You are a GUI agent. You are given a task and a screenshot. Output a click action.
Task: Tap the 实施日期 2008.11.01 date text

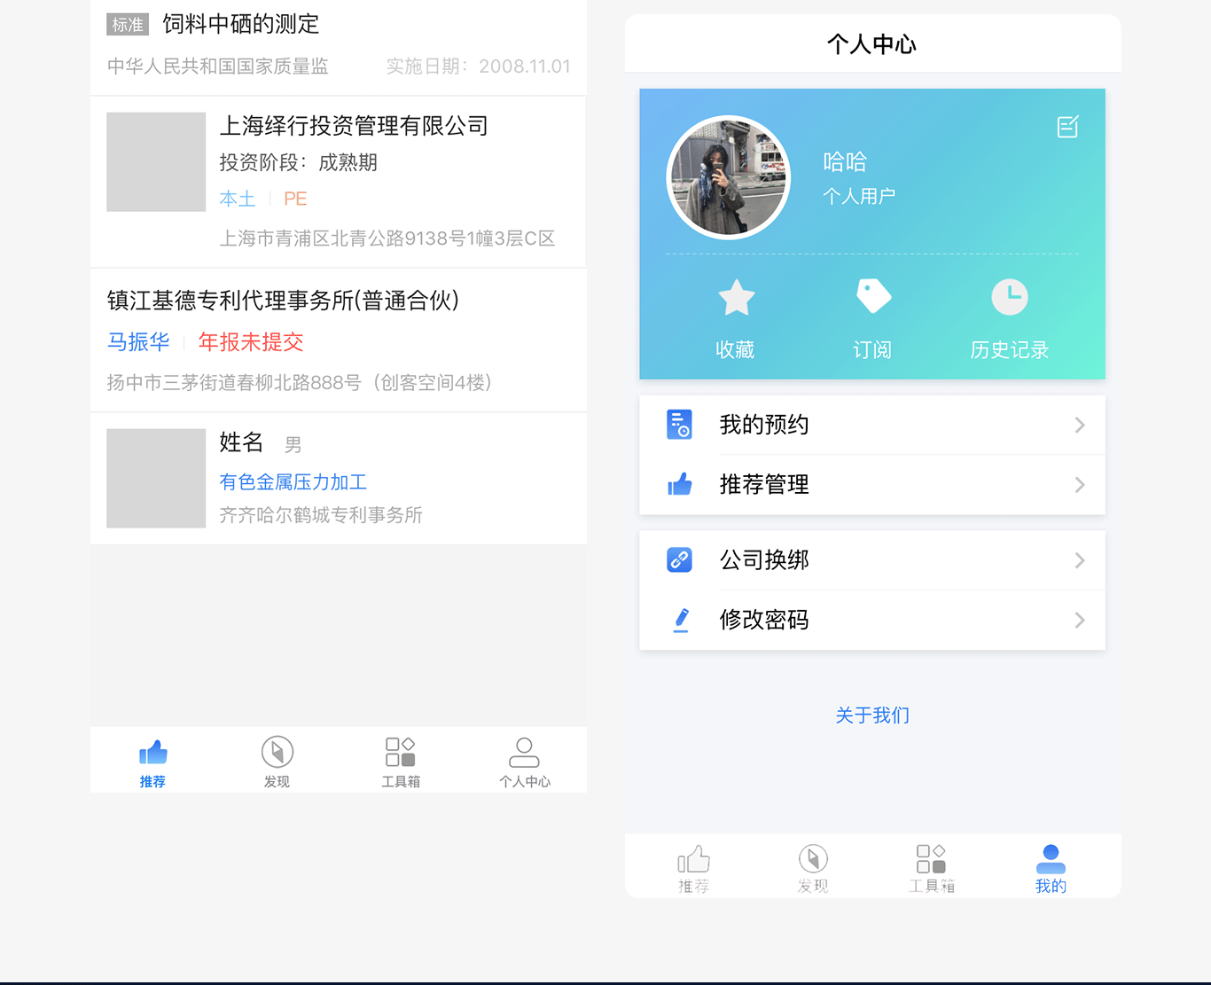[x=479, y=66]
